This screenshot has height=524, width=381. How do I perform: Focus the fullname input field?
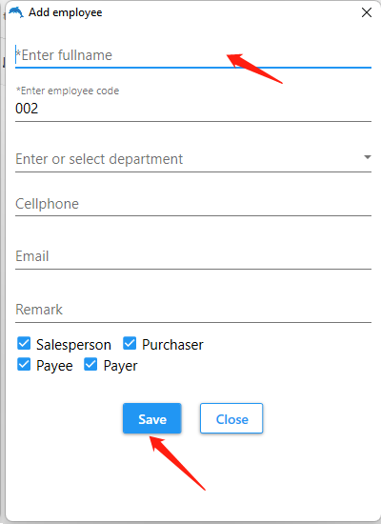coord(193,55)
